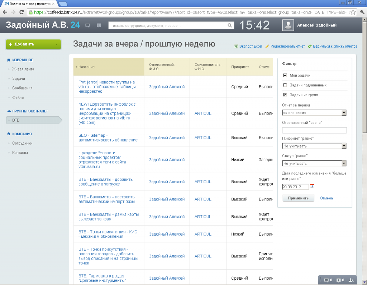
Task: Open task 'NEW! Доработать инфоблок'
Action: (107, 113)
